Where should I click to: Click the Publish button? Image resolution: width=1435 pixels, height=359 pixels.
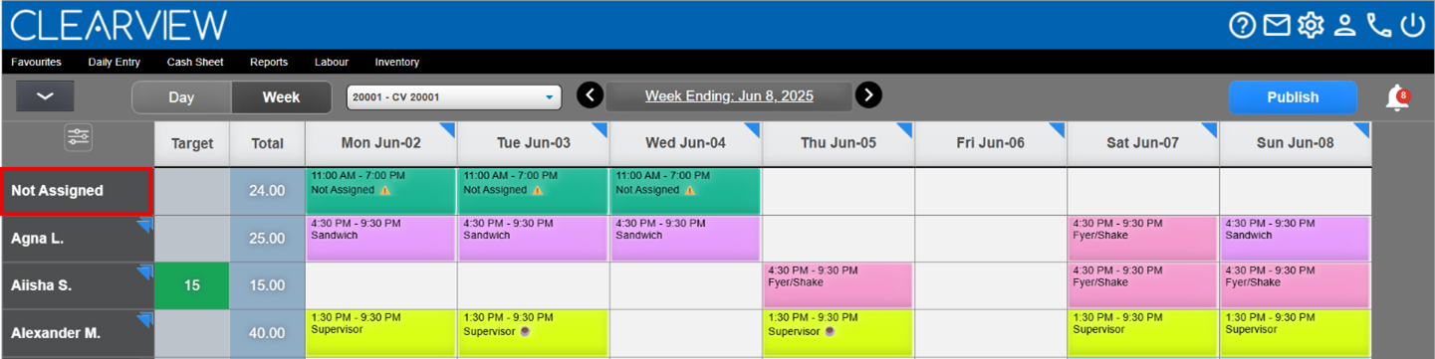(1293, 97)
